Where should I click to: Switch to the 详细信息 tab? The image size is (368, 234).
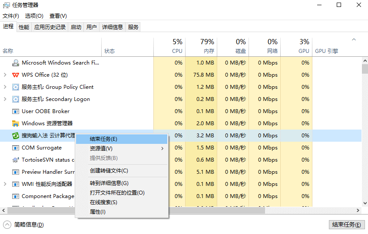click(113, 27)
